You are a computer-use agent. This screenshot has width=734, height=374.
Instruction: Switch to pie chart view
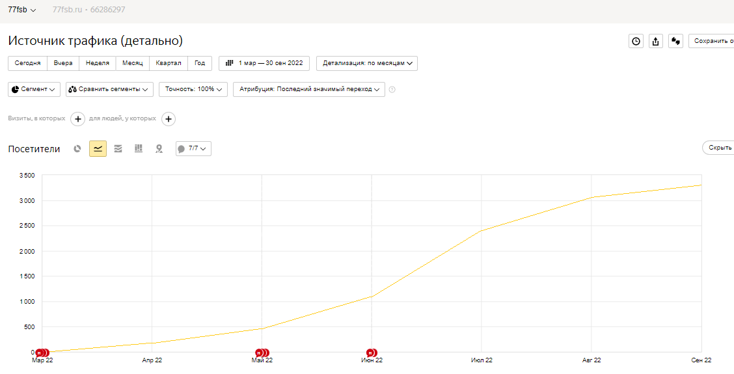point(77,149)
